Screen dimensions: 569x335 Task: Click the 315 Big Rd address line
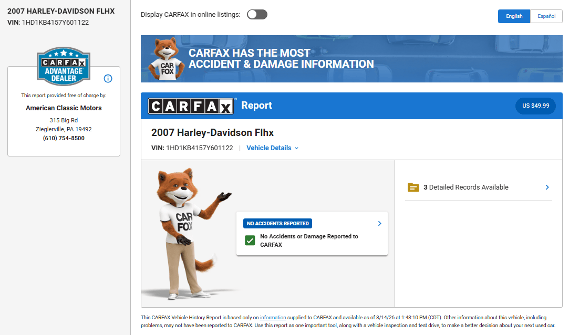64,120
